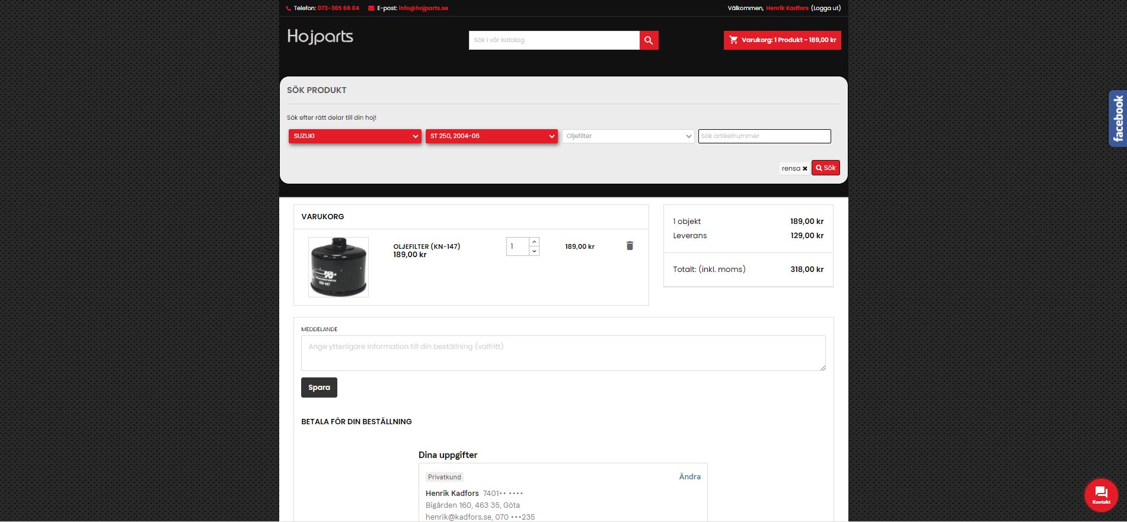Click the 'Bigården 160, 463 35, Göta' address
Screen dimensions: 1127x522
point(472,505)
